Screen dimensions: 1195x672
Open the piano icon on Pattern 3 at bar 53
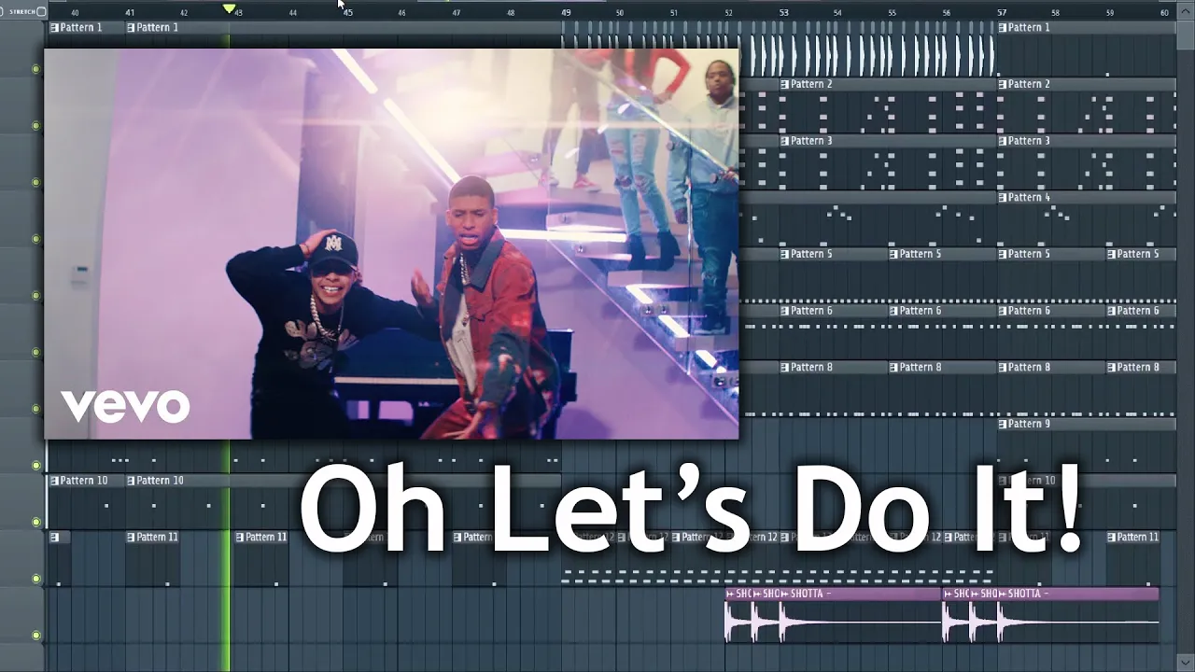point(784,141)
